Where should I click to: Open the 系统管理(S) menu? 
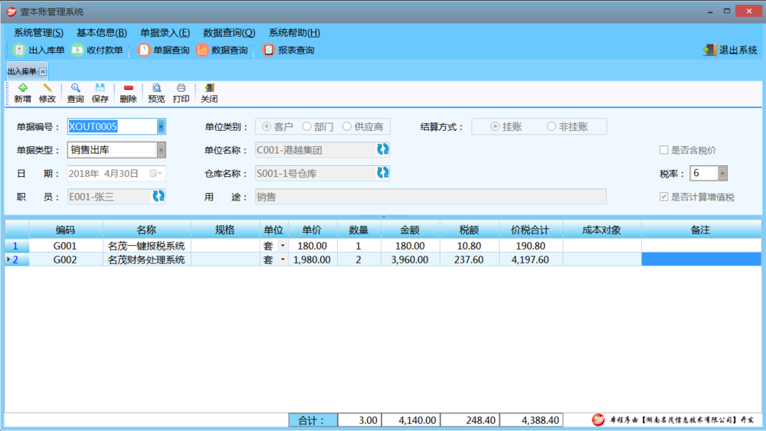(x=38, y=33)
